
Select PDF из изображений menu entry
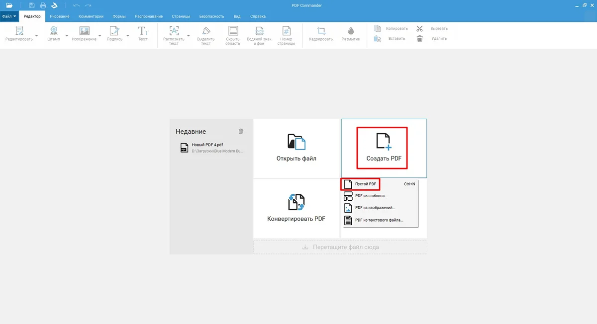(375, 208)
